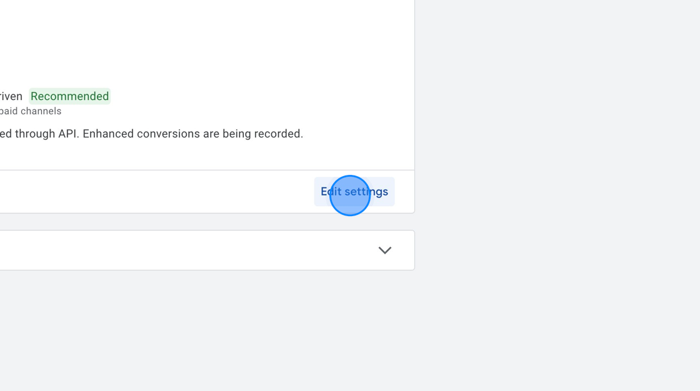The width and height of the screenshot is (700, 391).
Task: Select the Enhanced conversions status message
Action: pos(151,133)
